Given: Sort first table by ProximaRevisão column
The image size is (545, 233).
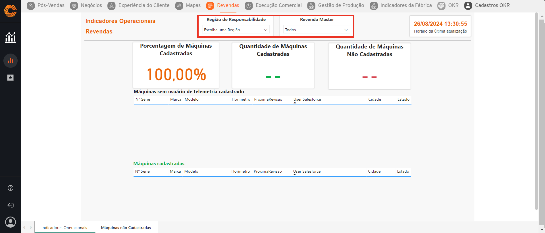Looking at the screenshot, I should coord(268,99).
